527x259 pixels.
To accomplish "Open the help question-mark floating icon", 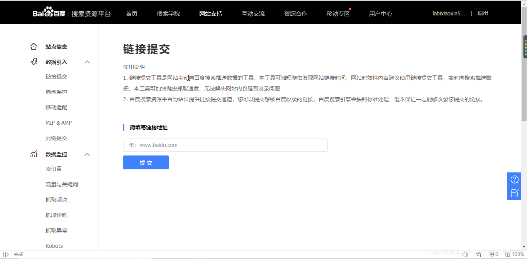I will (514, 179).
